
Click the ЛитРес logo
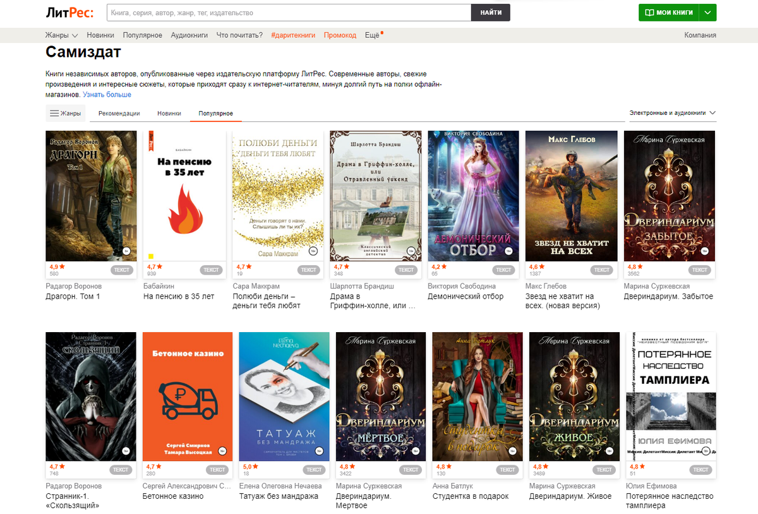coord(69,13)
